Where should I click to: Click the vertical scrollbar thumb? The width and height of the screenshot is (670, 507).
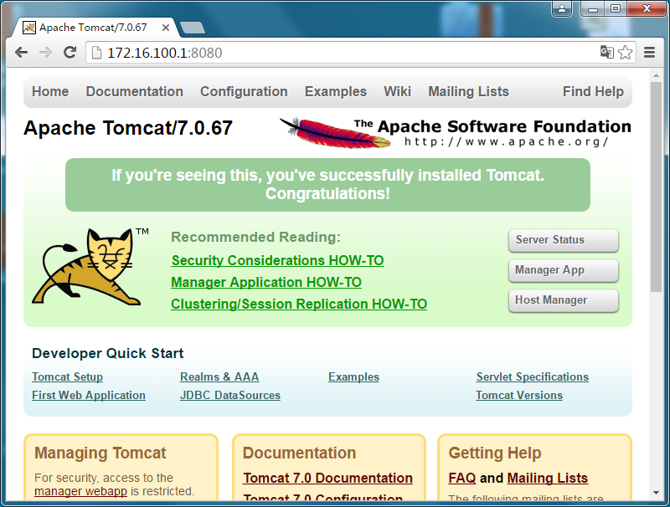point(656,187)
